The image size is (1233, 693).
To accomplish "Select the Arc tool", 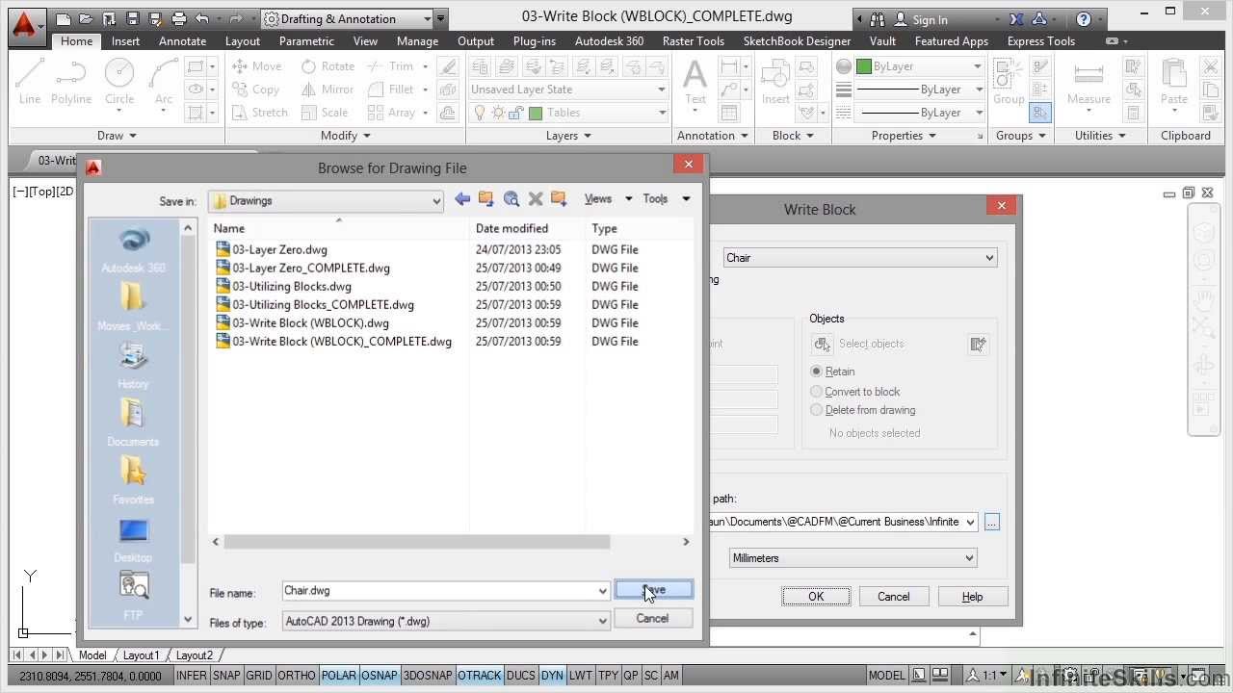I will tap(164, 81).
